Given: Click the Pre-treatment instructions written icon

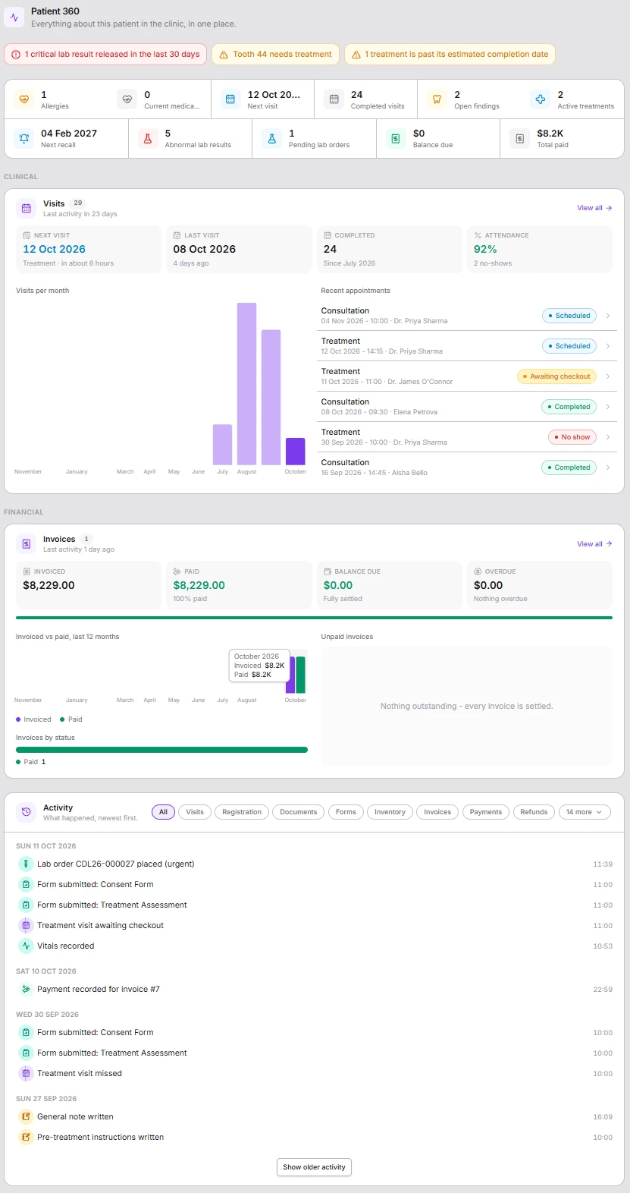Looking at the screenshot, I should 26,1137.
